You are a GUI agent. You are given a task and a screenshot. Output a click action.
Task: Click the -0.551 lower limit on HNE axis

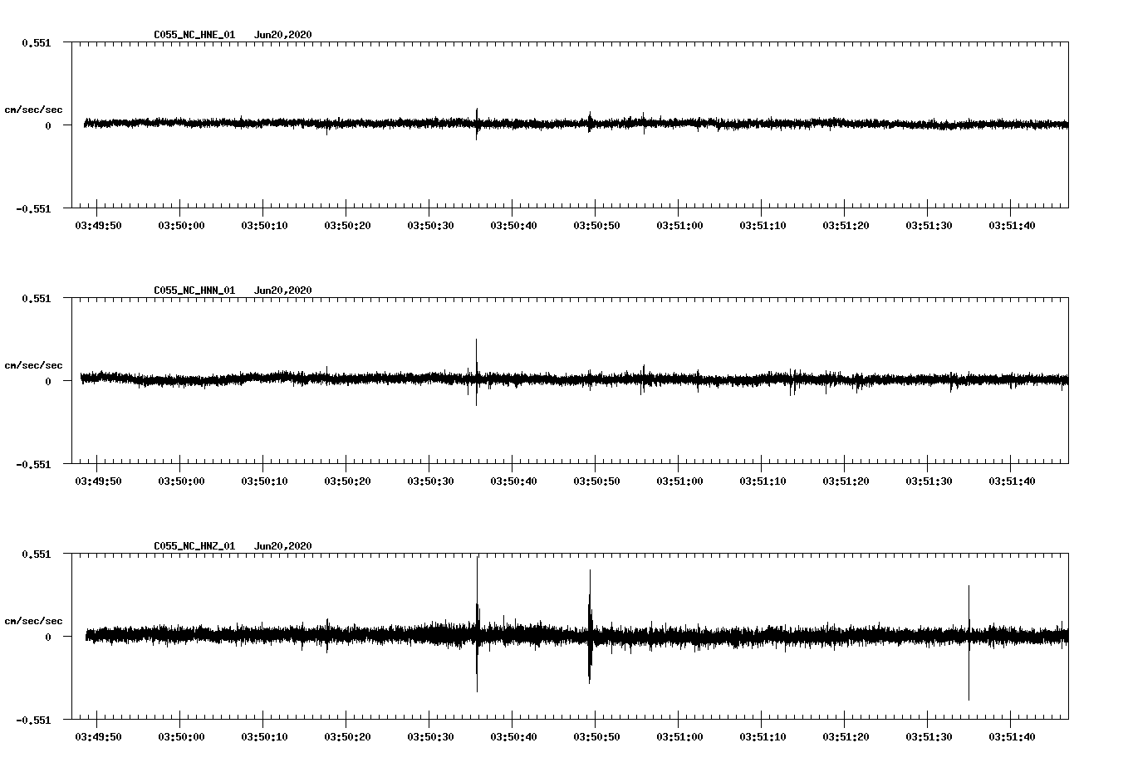point(33,208)
